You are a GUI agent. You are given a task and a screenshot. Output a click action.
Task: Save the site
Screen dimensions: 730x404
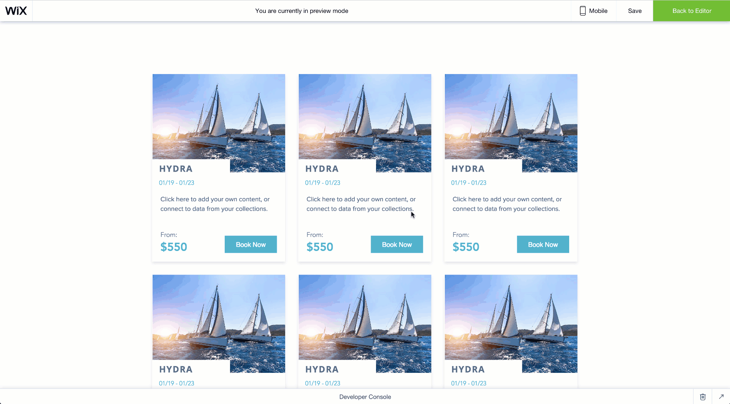[x=635, y=11]
